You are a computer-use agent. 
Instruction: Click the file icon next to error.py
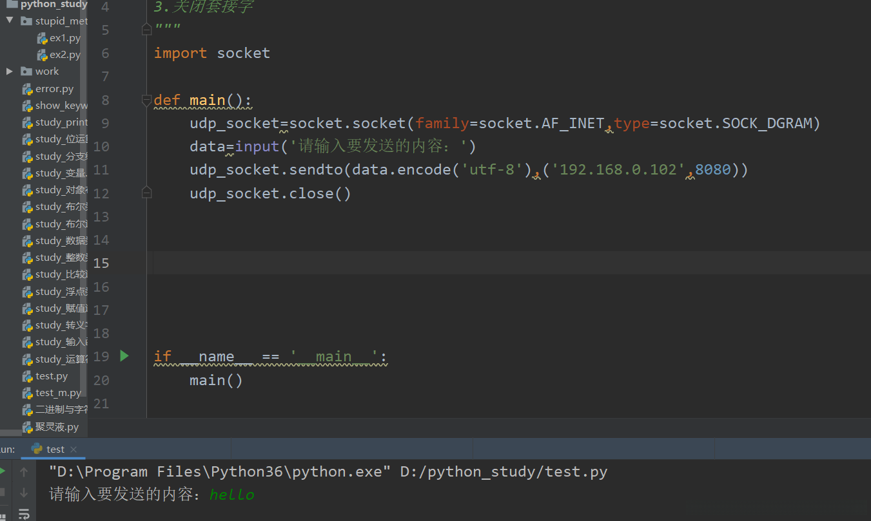coord(27,89)
